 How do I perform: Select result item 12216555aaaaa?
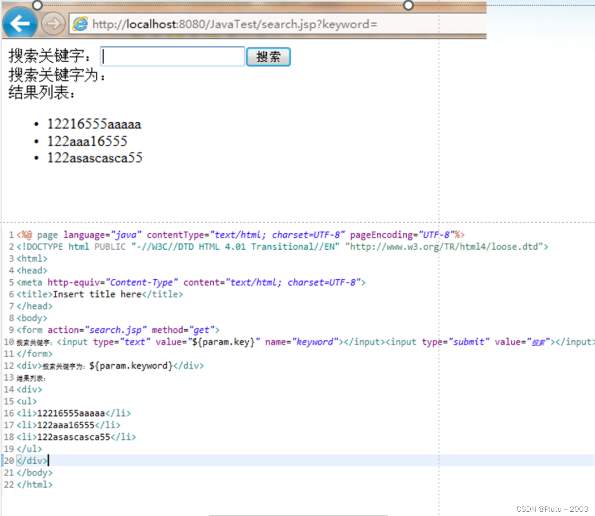click(x=94, y=124)
